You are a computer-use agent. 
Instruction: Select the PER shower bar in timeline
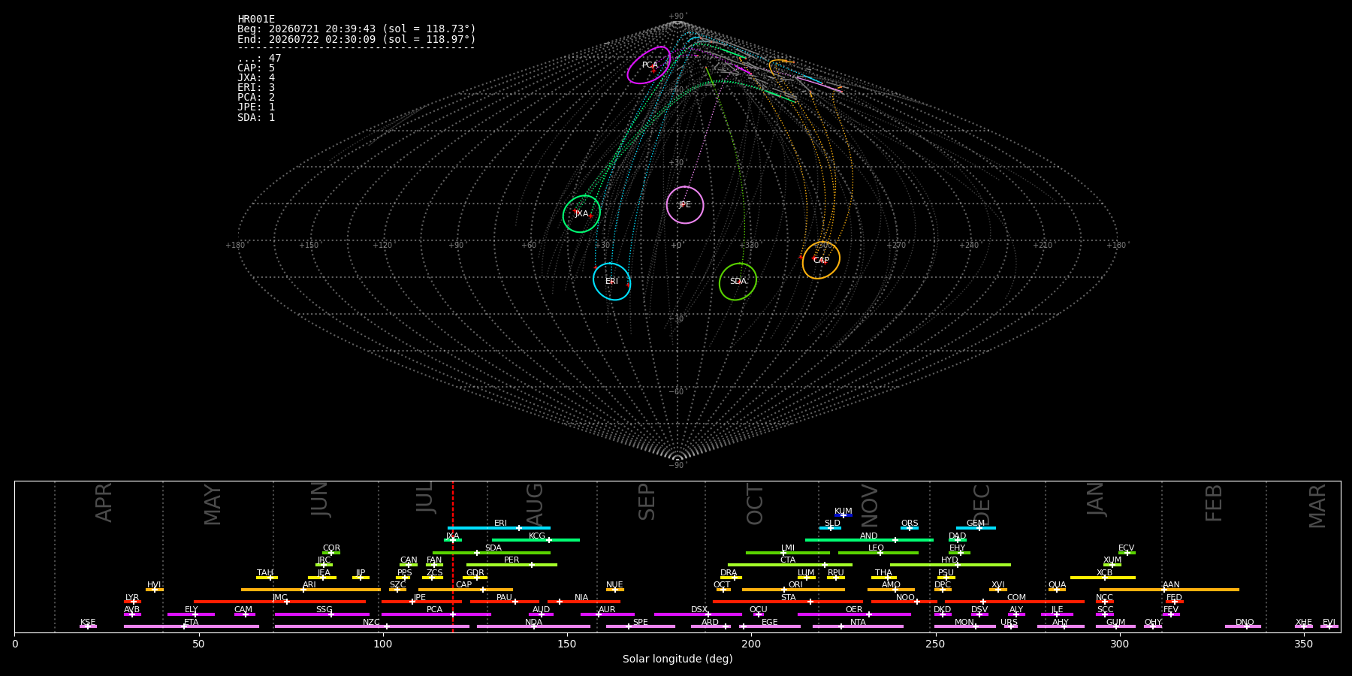512,565
